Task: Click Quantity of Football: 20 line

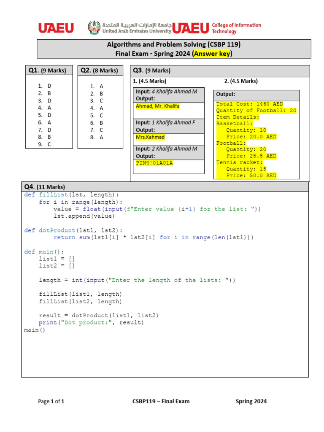Action: [x=256, y=111]
